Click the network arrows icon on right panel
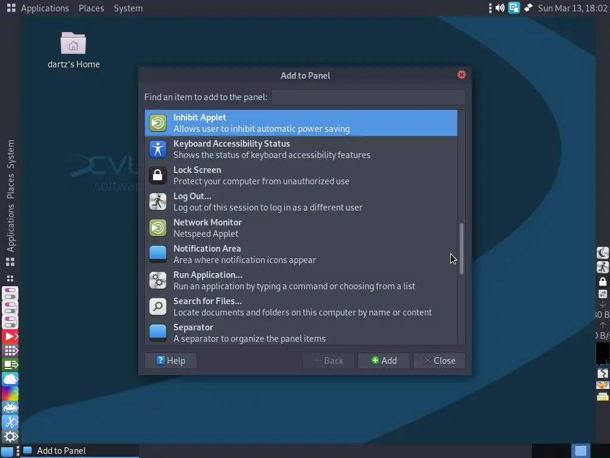 pyautogui.click(x=603, y=295)
